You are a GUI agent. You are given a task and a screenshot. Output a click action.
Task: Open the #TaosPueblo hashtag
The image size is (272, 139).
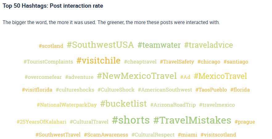click(x=211, y=90)
